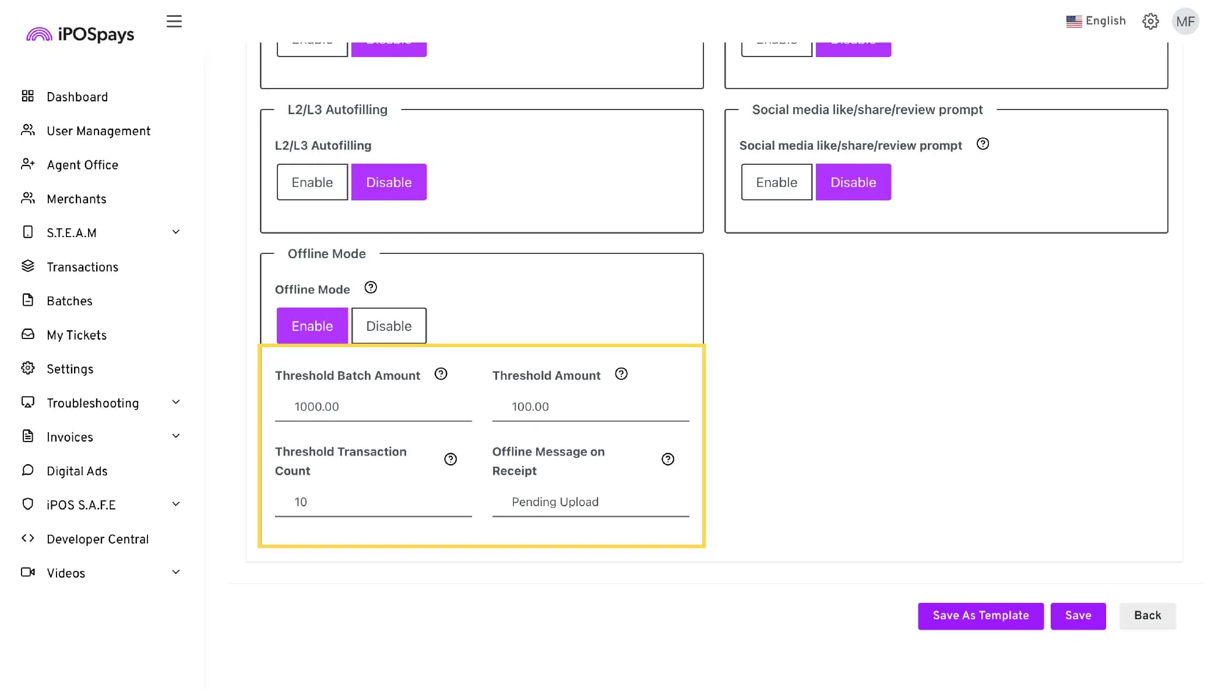
Task: Click the Batches file icon
Action: point(28,300)
